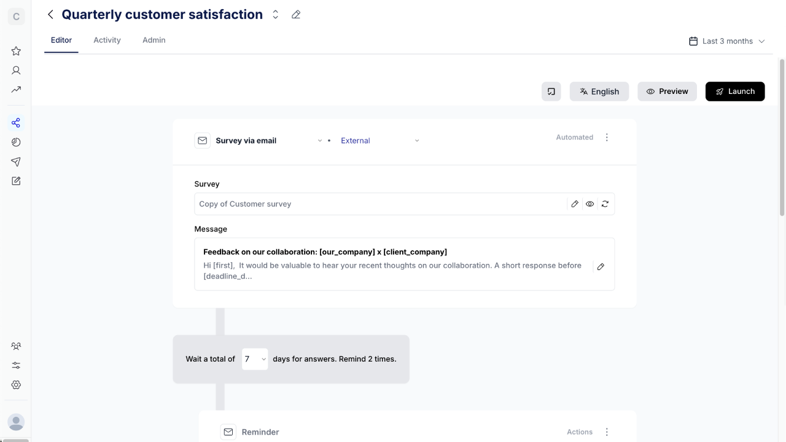
Task: Edit the message with its pencil icon
Action: click(601, 266)
